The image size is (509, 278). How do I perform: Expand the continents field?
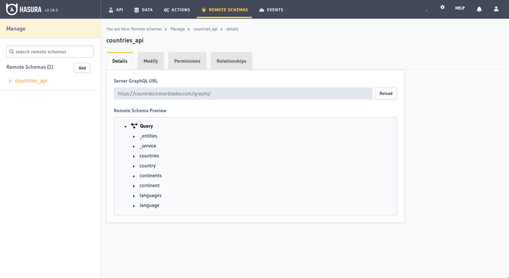134,176
